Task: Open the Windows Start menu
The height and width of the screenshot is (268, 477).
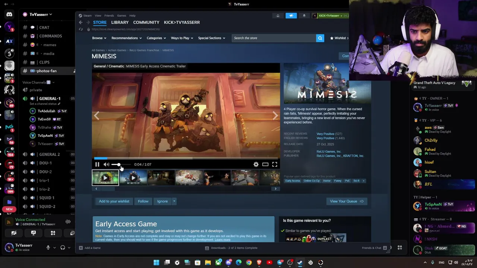Action: [x=157, y=263]
